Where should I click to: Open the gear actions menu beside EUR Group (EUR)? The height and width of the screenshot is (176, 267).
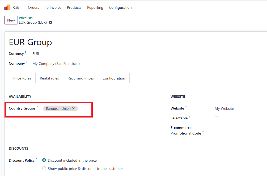pyautogui.click(x=50, y=23)
